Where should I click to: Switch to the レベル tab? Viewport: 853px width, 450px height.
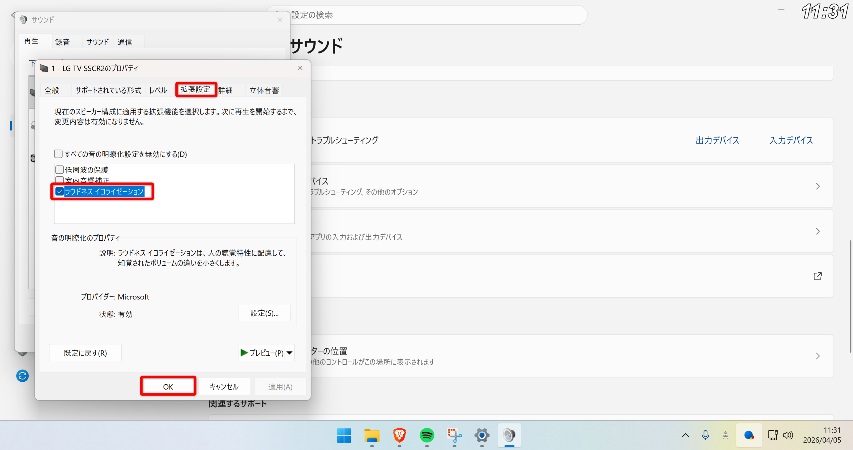(x=158, y=90)
